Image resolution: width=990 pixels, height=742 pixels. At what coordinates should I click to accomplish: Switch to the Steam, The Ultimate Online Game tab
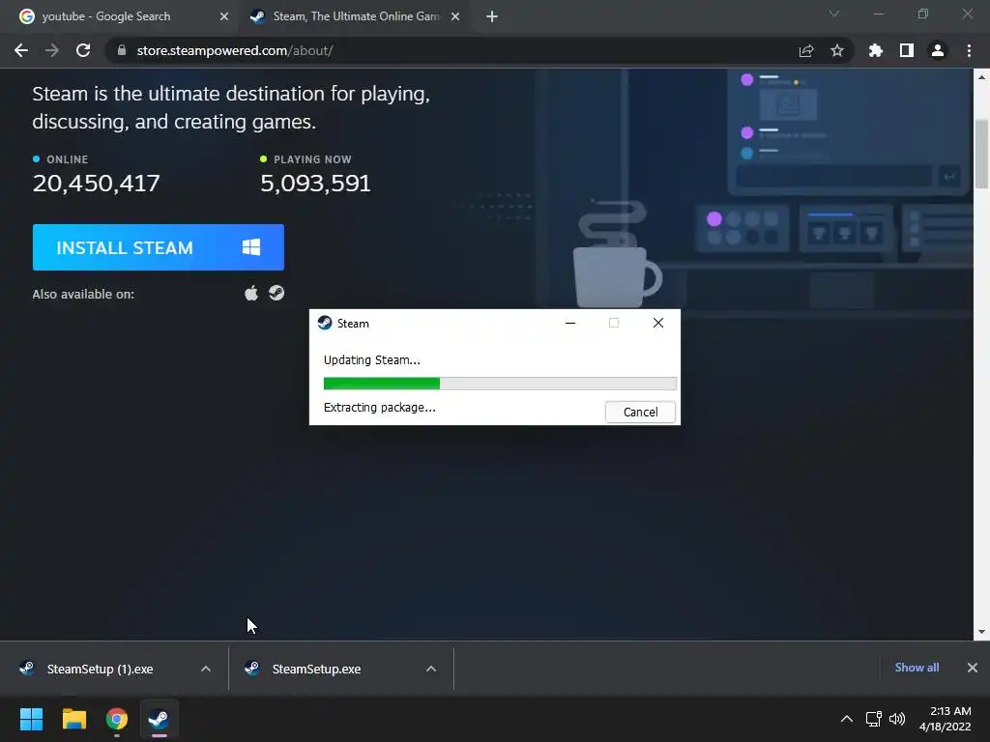(354, 16)
